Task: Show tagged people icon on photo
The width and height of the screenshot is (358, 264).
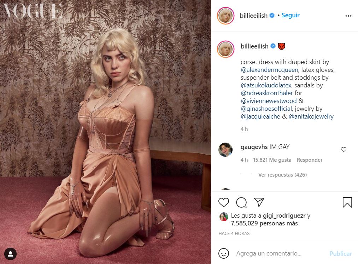Action: click(10, 254)
